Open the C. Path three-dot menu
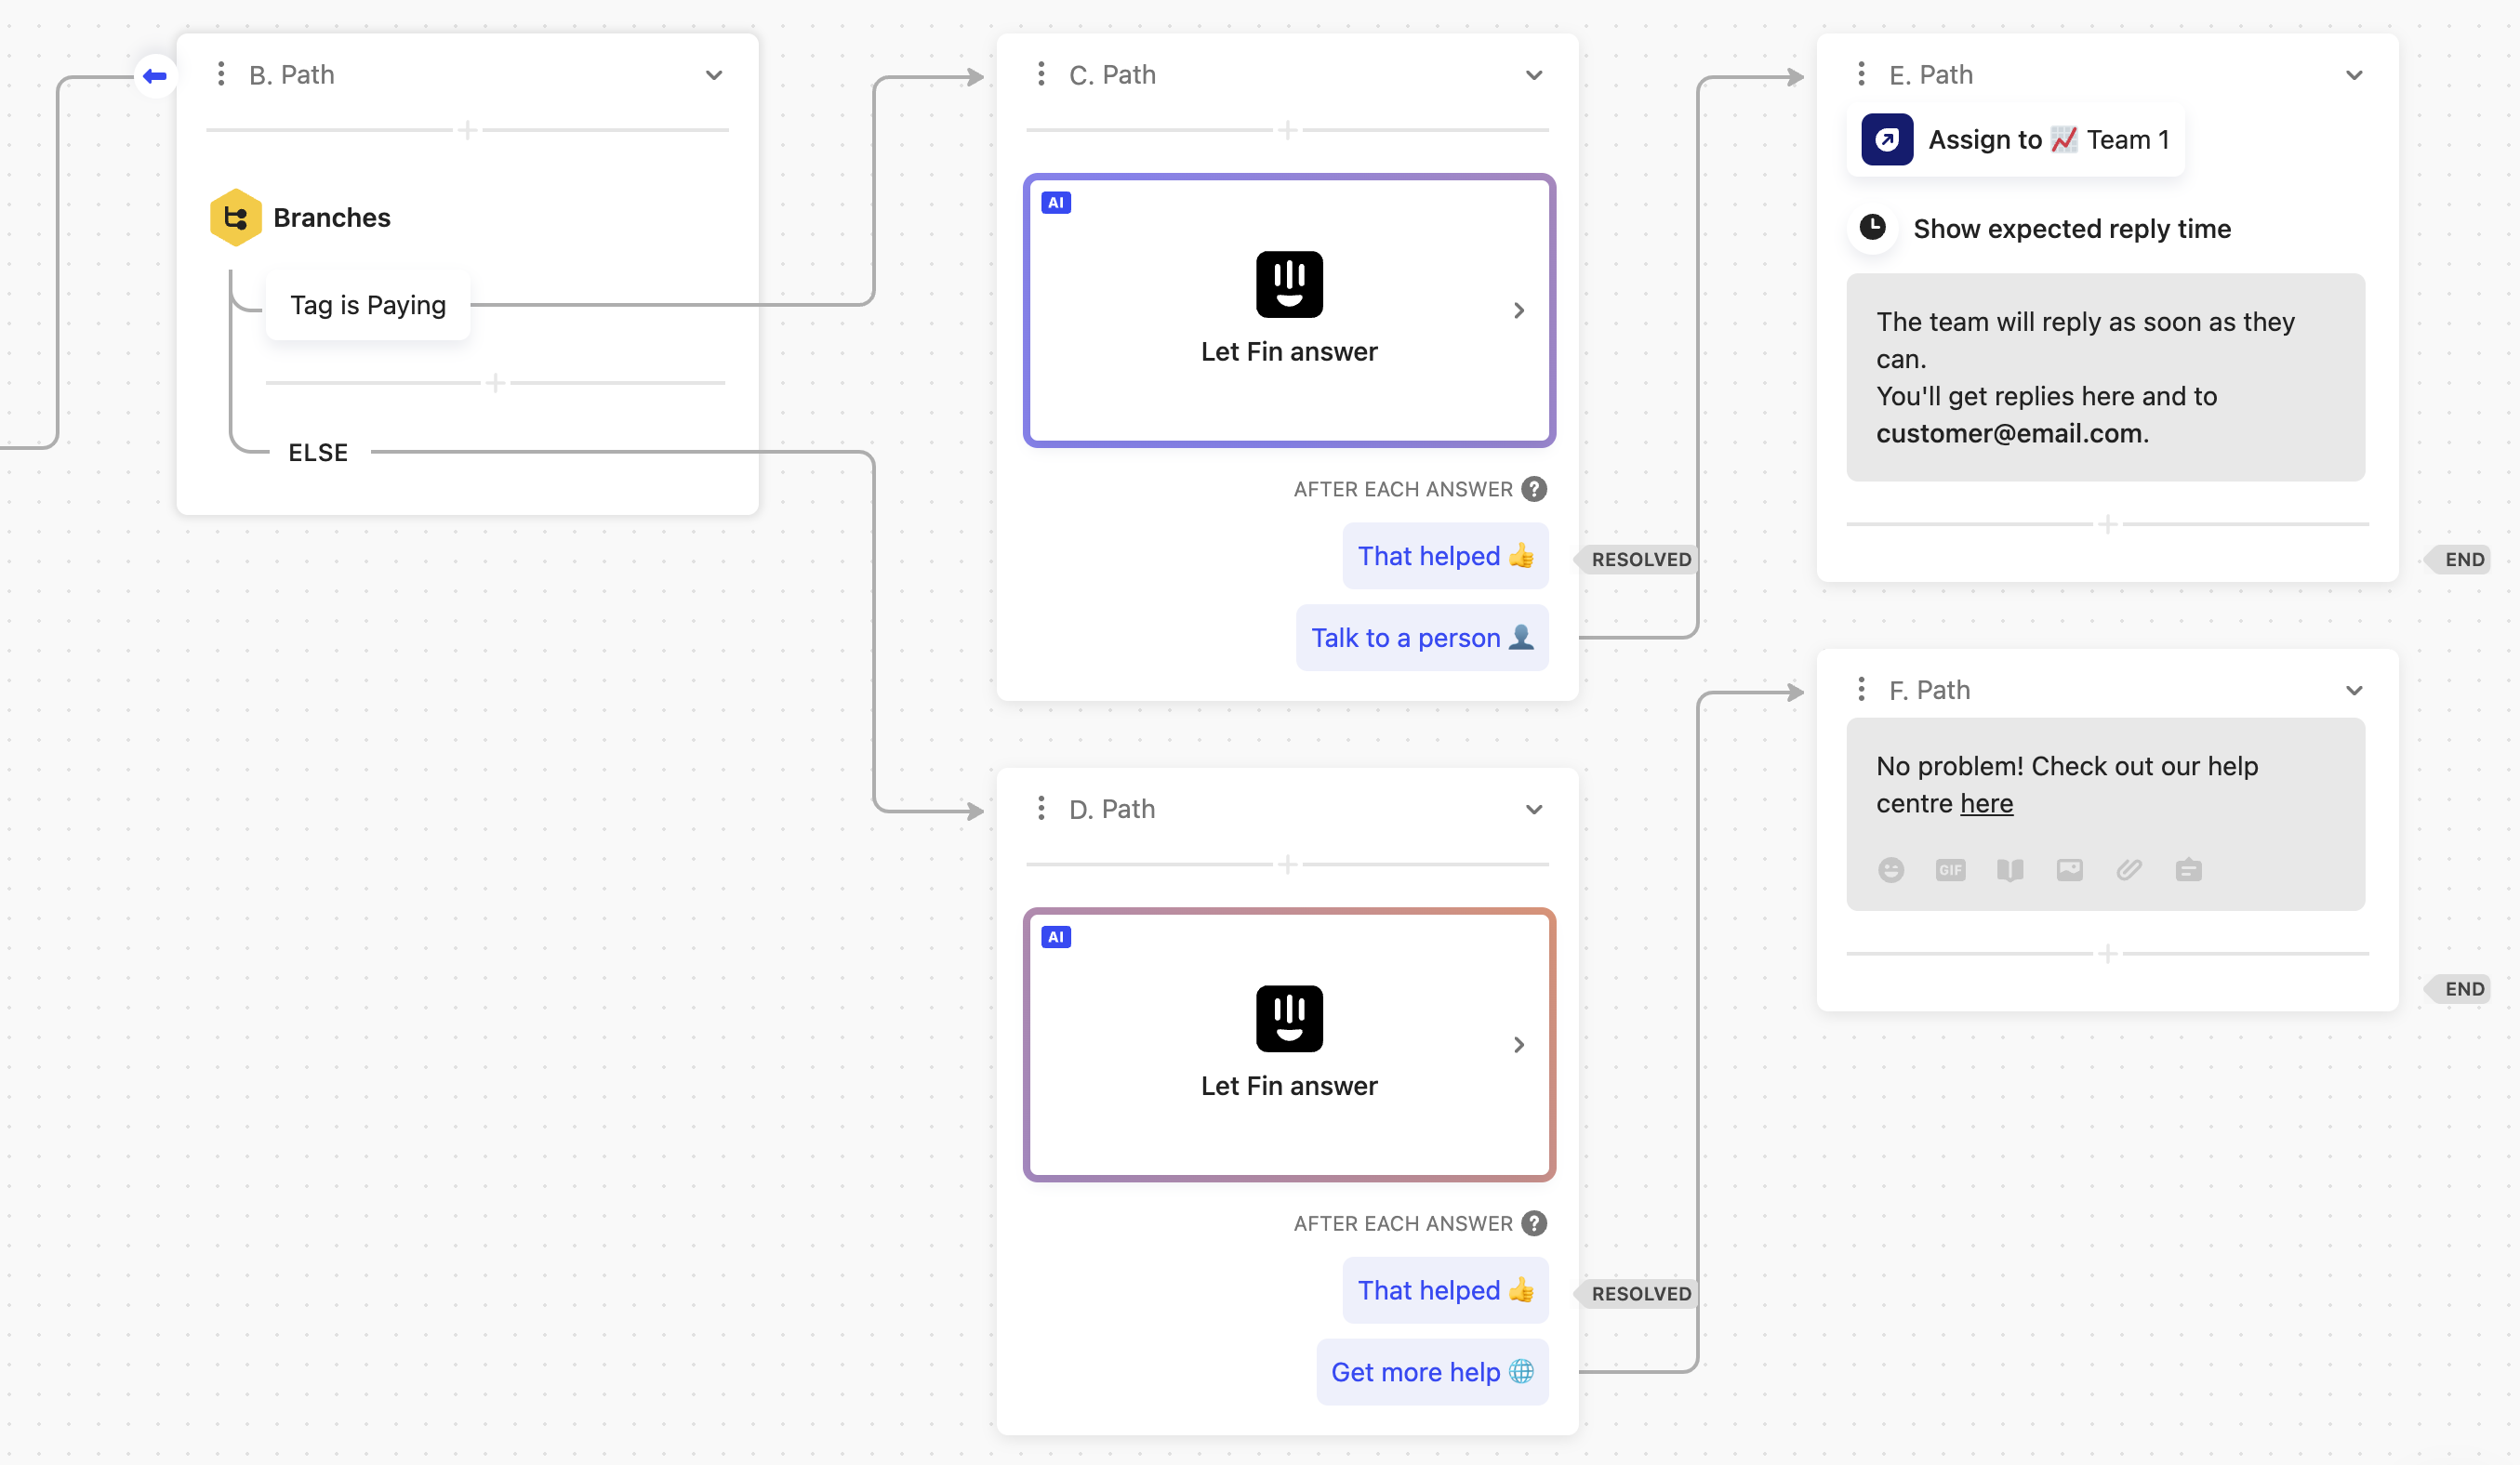This screenshot has width=2520, height=1465. pyautogui.click(x=1041, y=74)
